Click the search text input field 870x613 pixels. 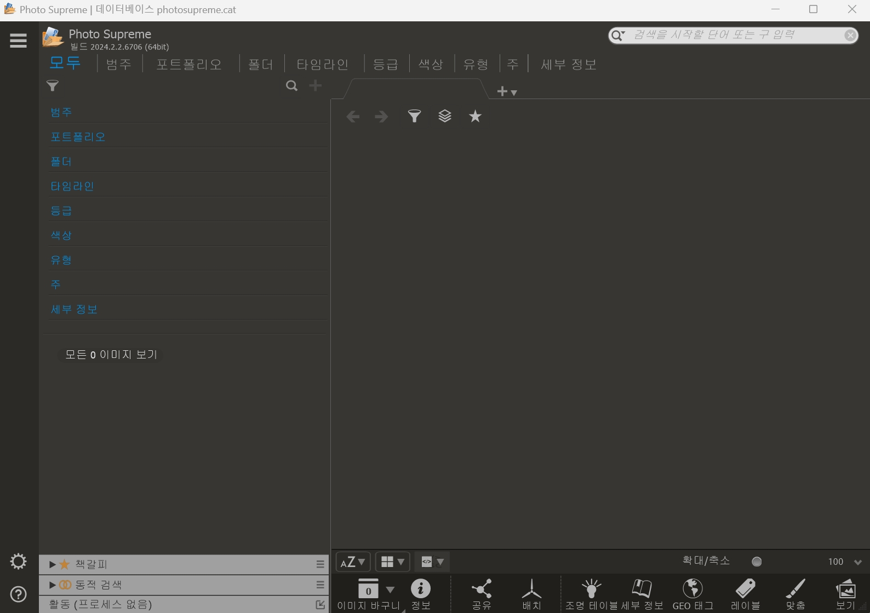[x=737, y=35]
